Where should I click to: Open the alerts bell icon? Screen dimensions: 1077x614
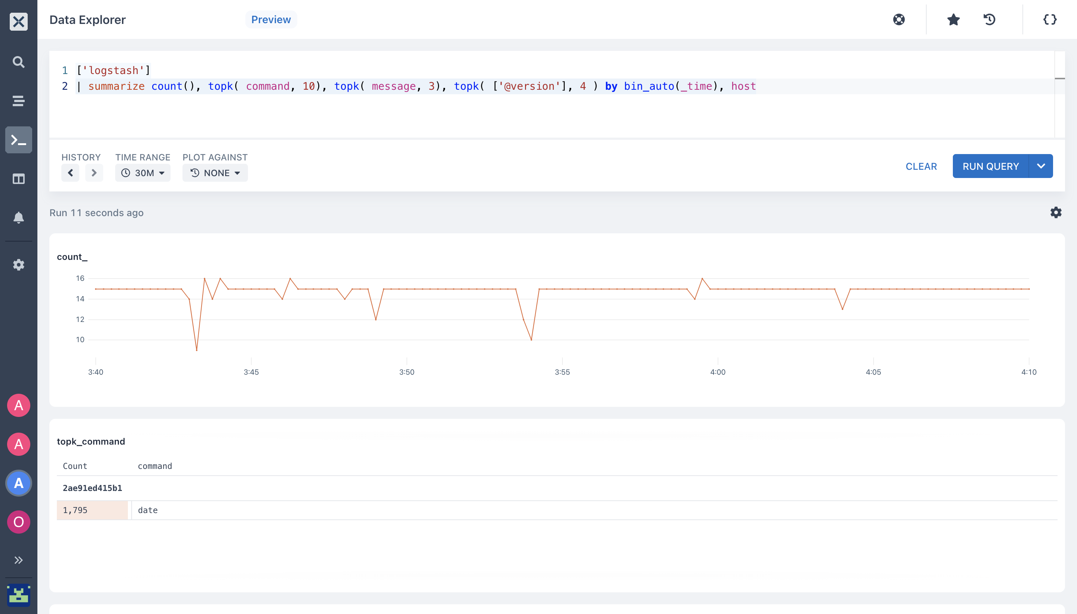pos(19,218)
